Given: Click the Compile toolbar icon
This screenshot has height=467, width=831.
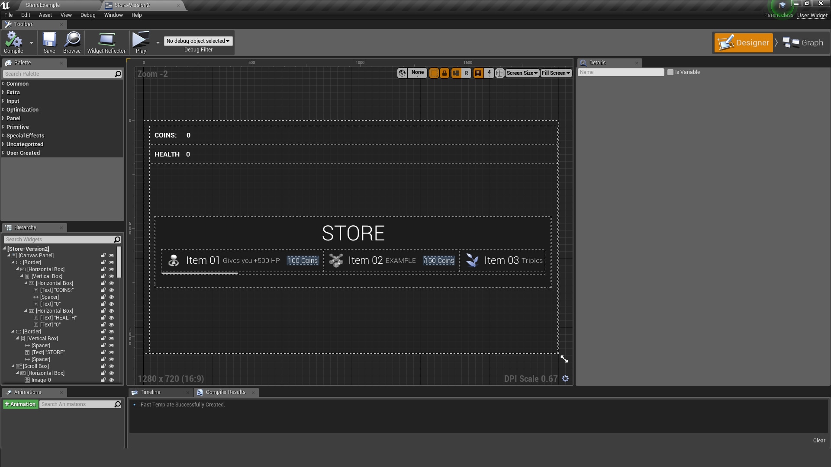Looking at the screenshot, I should [13, 42].
